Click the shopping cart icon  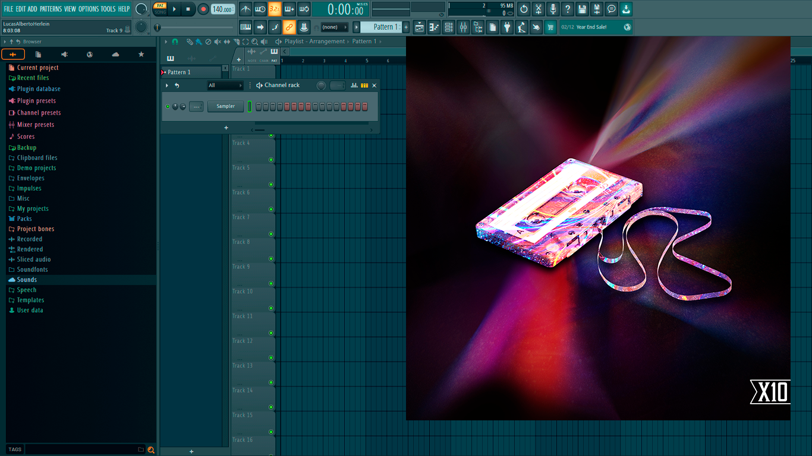pyautogui.click(x=550, y=27)
